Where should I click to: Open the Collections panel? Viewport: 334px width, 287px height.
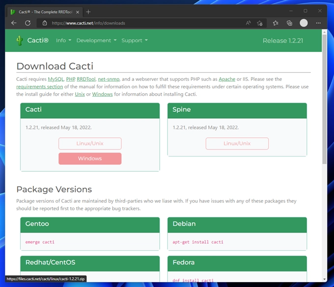tap(289, 23)
